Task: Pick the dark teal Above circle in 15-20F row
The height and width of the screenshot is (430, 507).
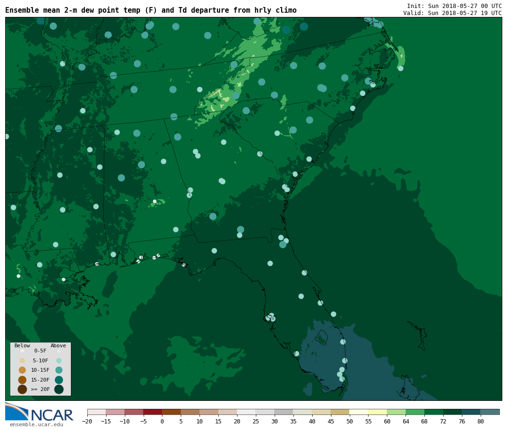Action: pyautogui.click(x=59, y=380)
